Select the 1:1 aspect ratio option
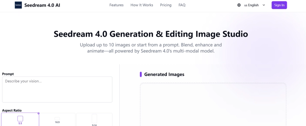306x126 pixels. tap(20, 119)
